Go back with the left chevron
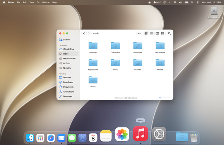 (x=84, y=33)
